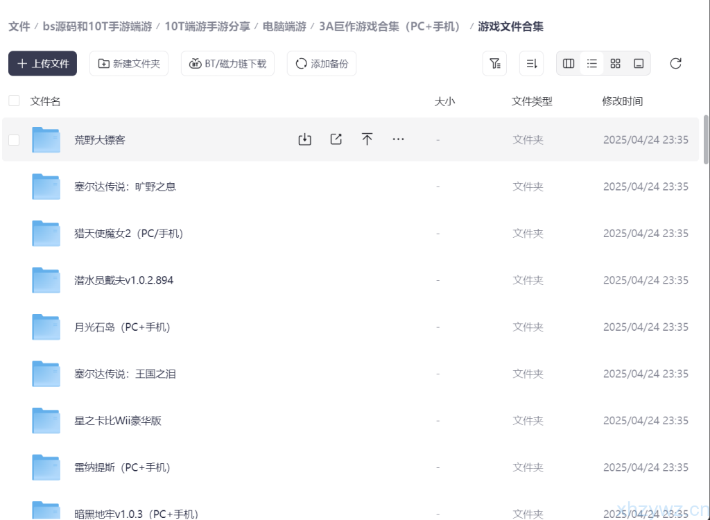This screenshot has height=520, width=710.
Task: Open the filter icon dropdown
Action: [x=494, y=64]
